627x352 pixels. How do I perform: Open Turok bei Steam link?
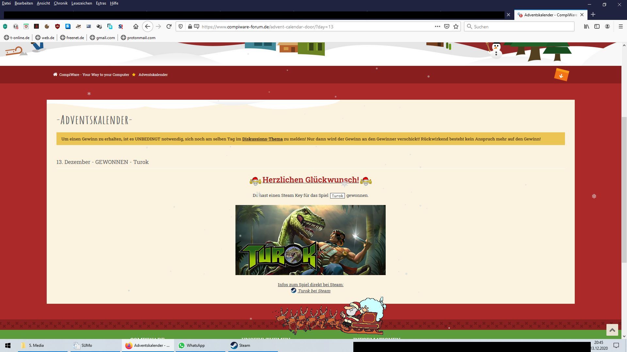[x=314, y=291]
